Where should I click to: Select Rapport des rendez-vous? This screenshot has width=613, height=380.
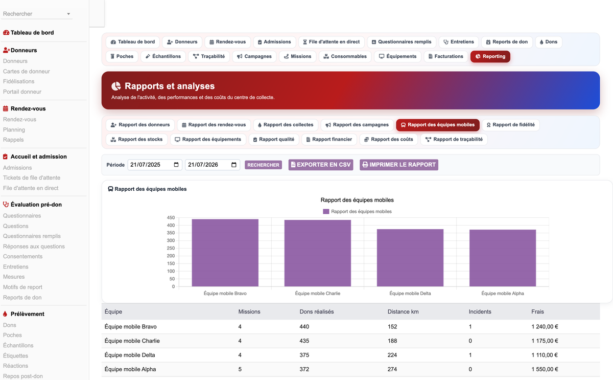214,124
